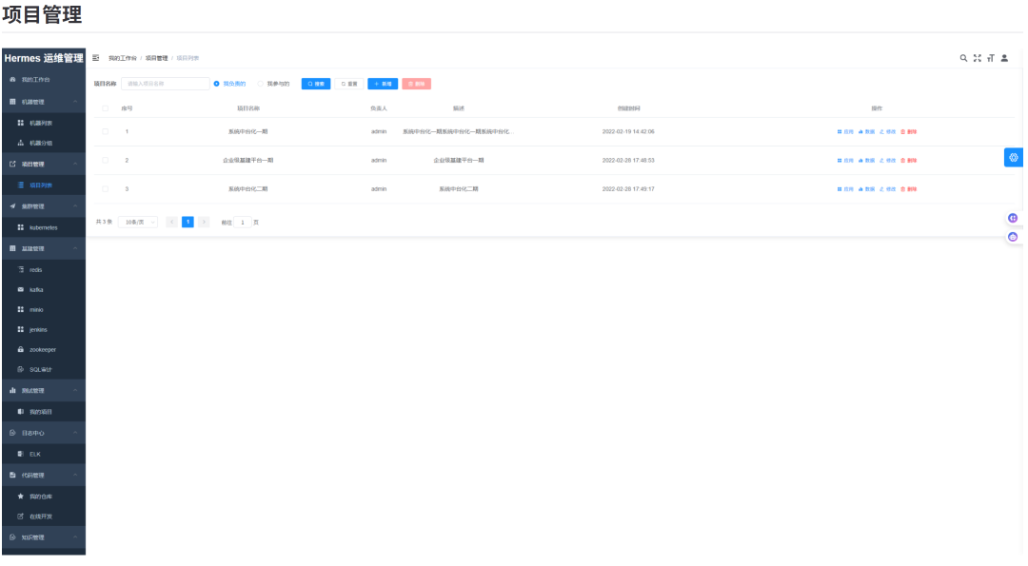Go to 我的工作台 in the sidebar
The image size is (1028, 566).
[x=43, y=80]
